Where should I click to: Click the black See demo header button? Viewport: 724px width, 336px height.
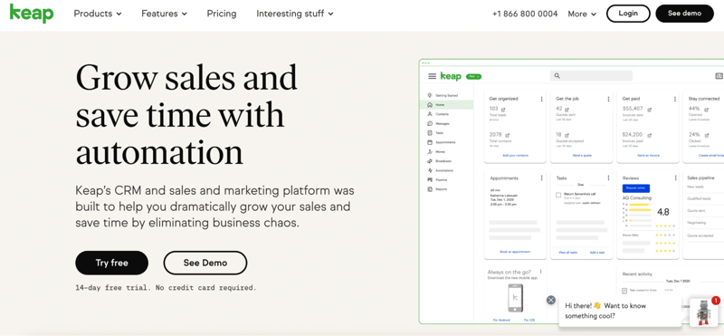[684, 14]
